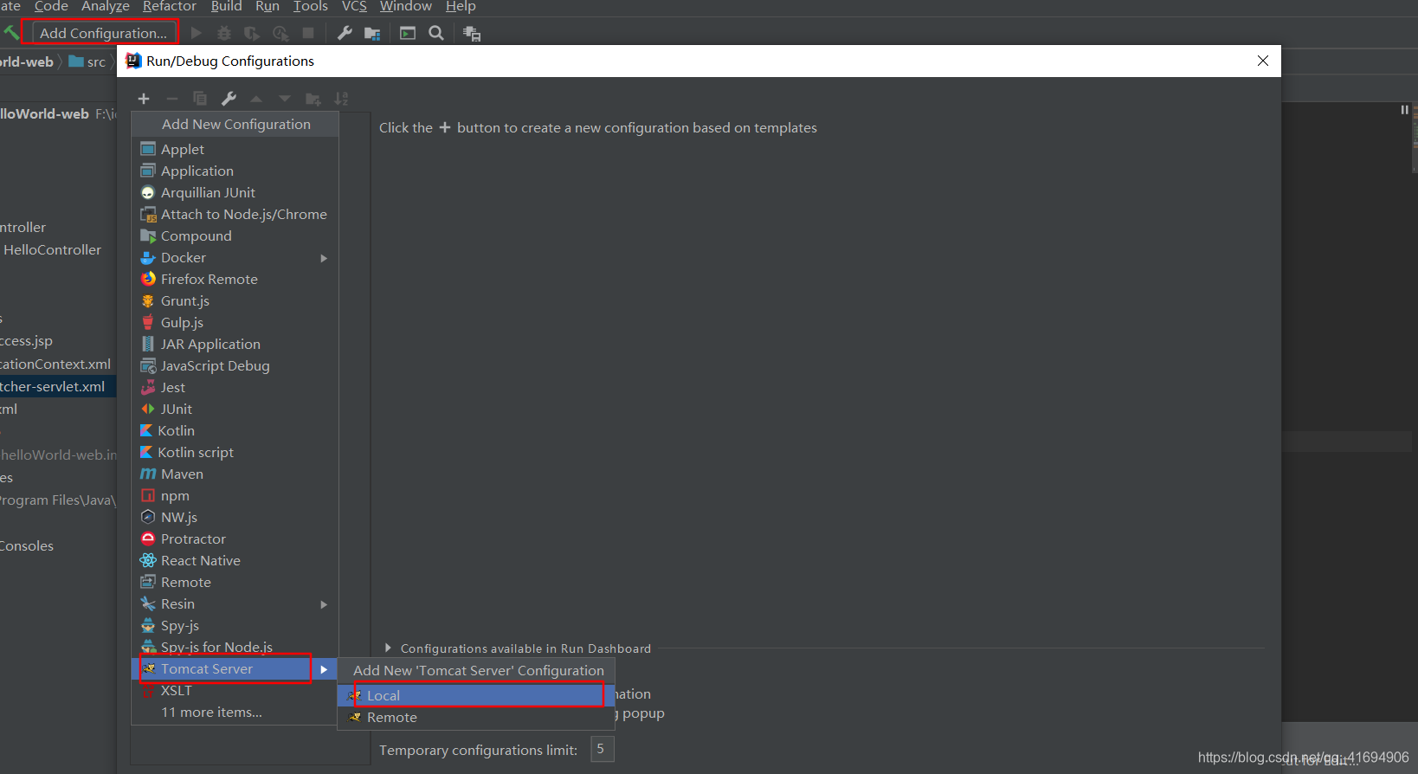Select Kotlin script configuration type
This screenshot has width=1418, height=774.
pos(234,452)
